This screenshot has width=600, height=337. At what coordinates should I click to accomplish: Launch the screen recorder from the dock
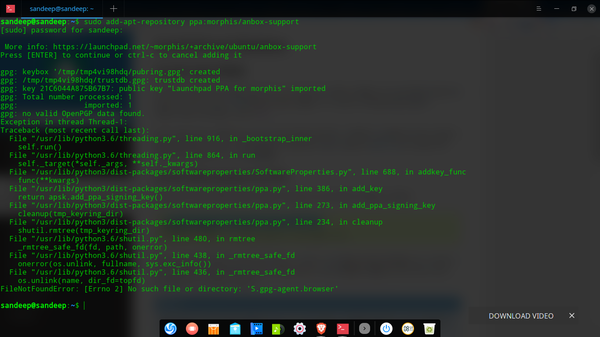click(x=192, y=329)
